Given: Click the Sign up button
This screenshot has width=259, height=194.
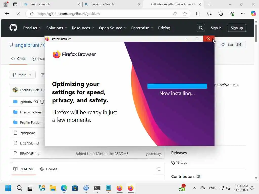Looking at the screenshot, I should (237, 28).
